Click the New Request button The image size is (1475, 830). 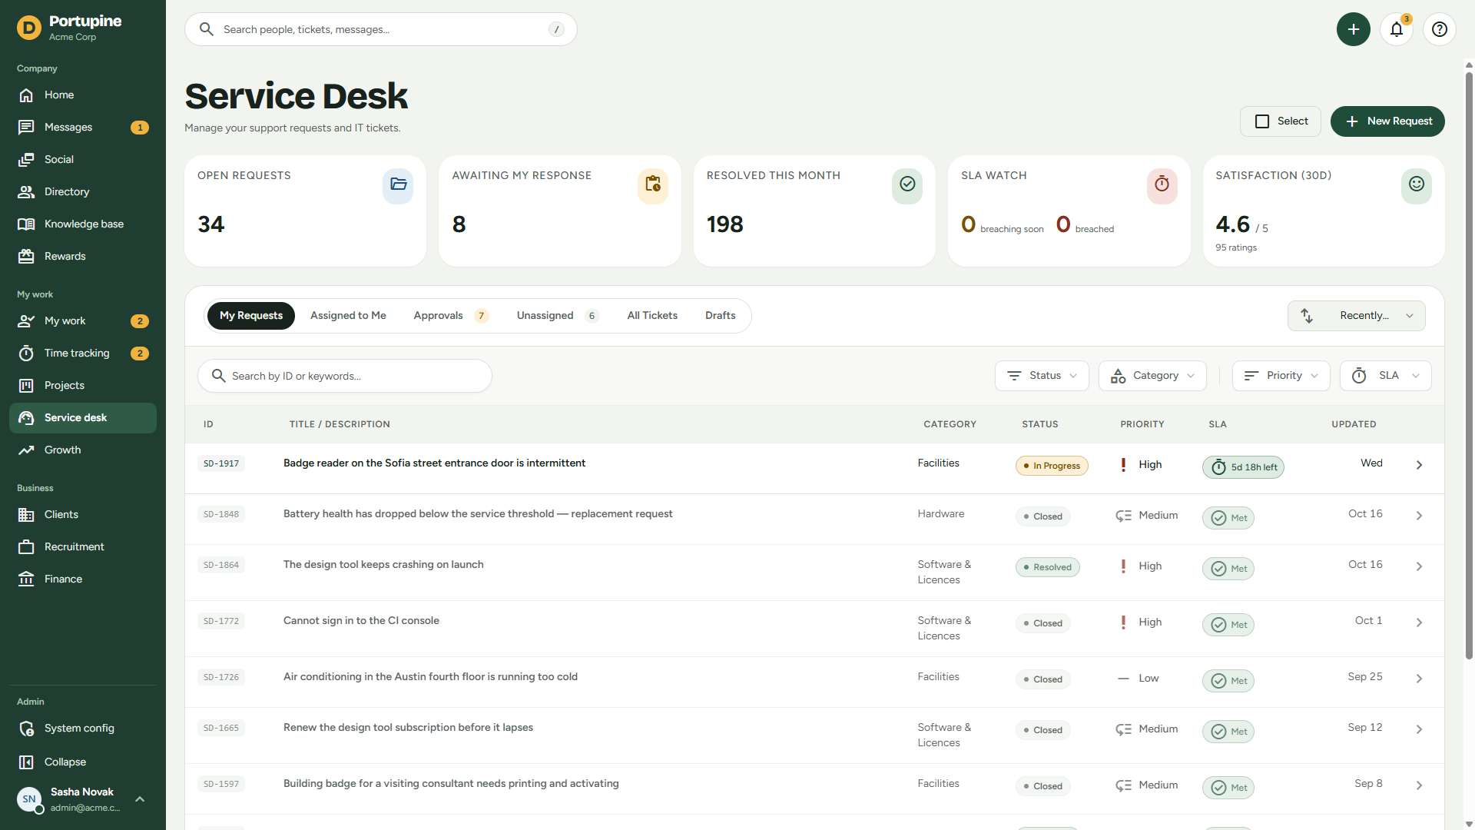pos(1387,121)
